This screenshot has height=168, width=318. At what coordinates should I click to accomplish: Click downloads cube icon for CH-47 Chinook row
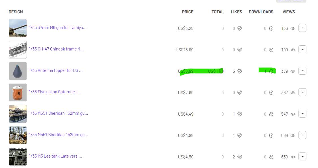[271, 50]
